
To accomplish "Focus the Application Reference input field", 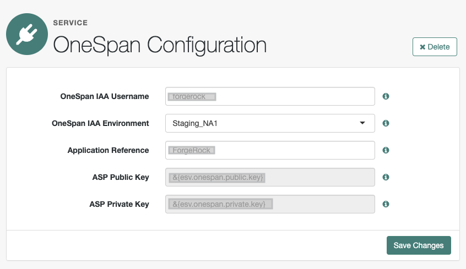I will pos(270,150).
